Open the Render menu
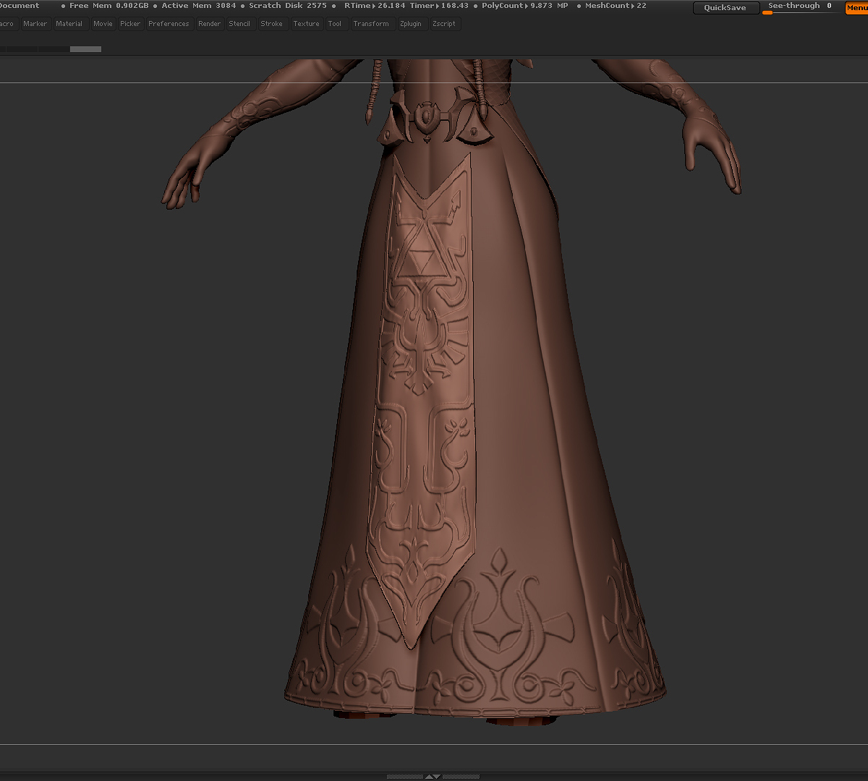Screen dimensions: 868x781 210,24
